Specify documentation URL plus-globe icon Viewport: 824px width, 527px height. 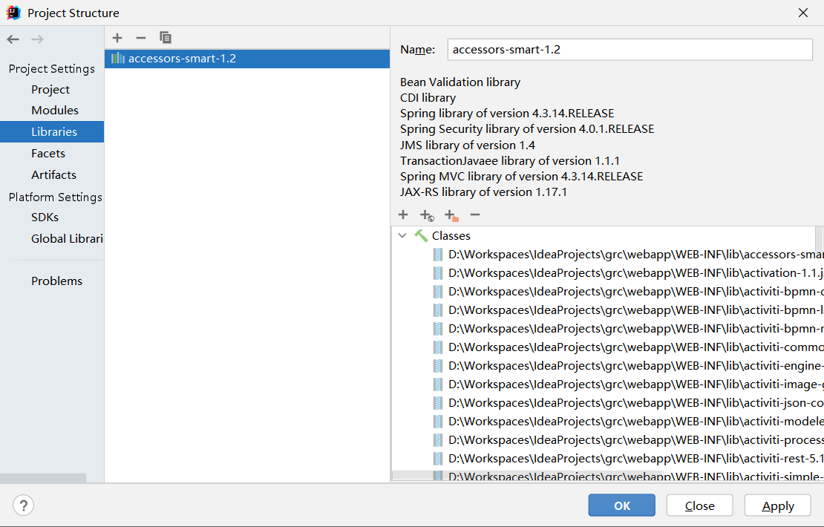tap(427, 215)
